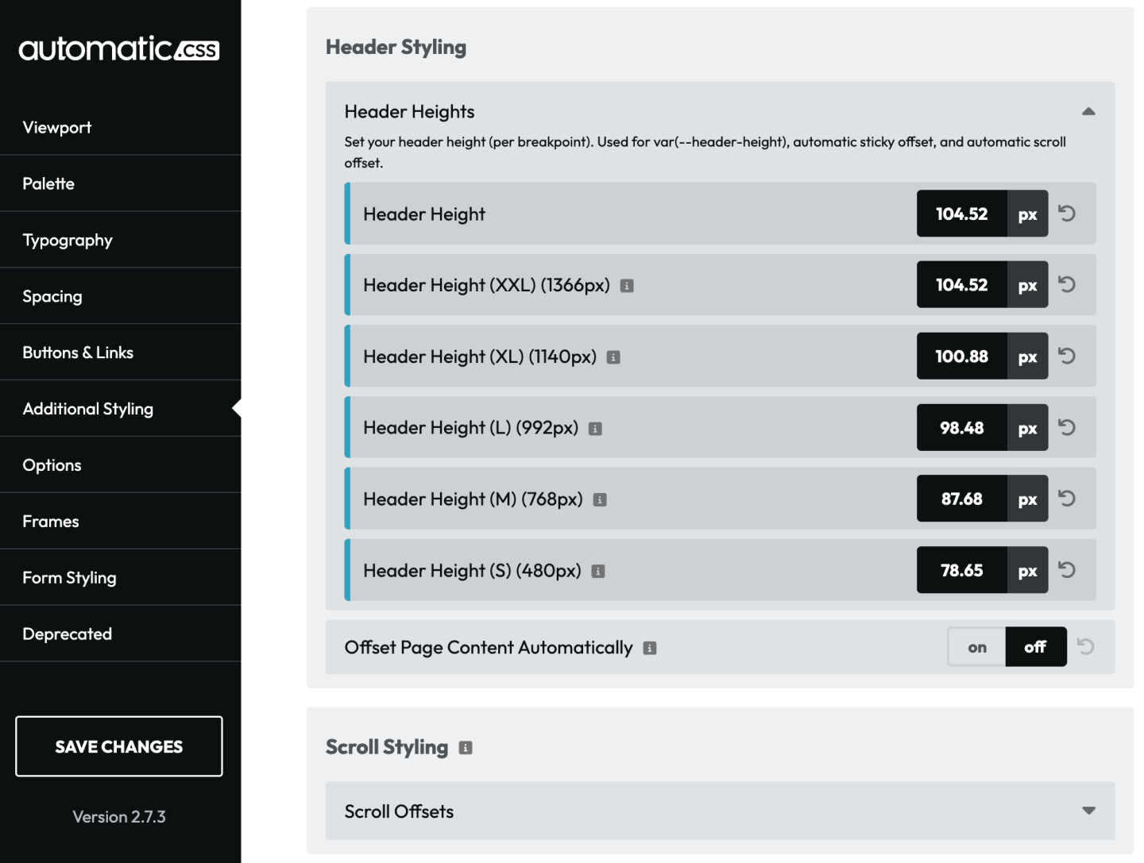Open info tooltip for Header Height (XL)
This screenshot has width=1144, height=863.
[x=613, y=356]
